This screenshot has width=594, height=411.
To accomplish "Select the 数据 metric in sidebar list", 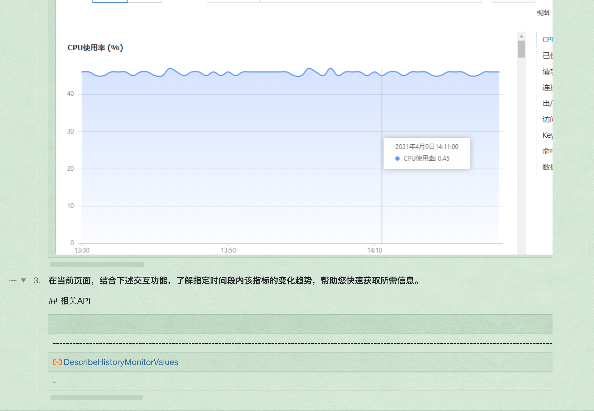I will [x=547, y=167].
